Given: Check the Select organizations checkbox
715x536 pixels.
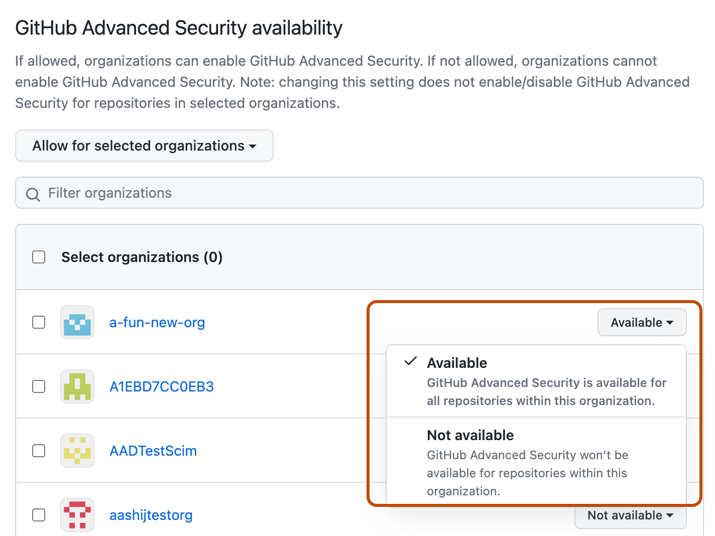Looking at the screenshot, I should 39,257.
